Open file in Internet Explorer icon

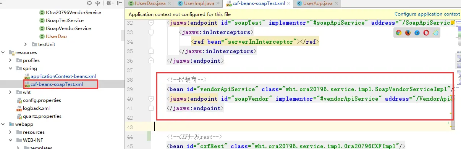click(435, 33)
